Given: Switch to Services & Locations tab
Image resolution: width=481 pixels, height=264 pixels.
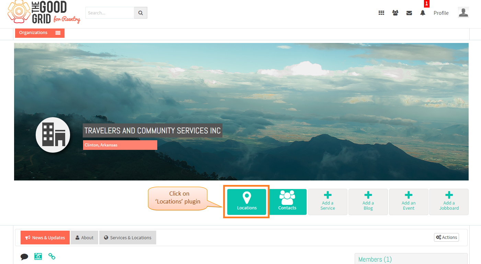Looking at the screenshot, I should tap(128, 238).
